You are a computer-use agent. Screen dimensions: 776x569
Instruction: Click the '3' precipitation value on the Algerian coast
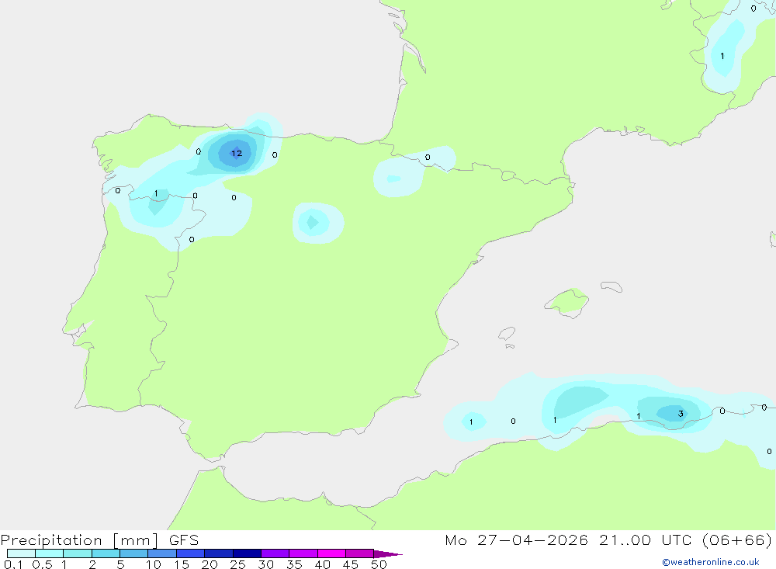681,414
